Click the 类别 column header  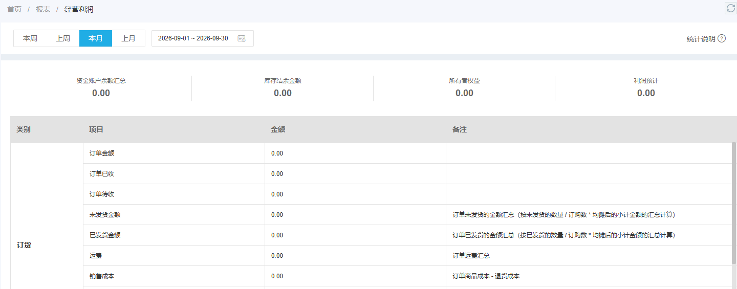pyautogui.click(x=24, y=130)
